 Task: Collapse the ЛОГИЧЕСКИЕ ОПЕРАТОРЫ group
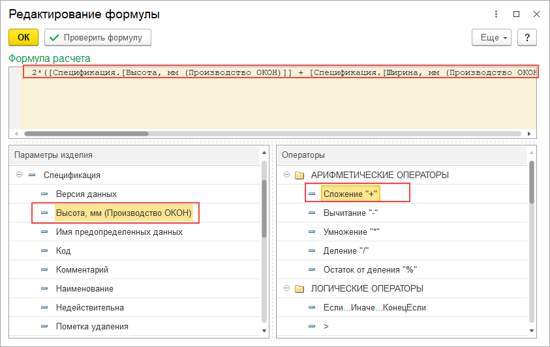coord(286,288)
